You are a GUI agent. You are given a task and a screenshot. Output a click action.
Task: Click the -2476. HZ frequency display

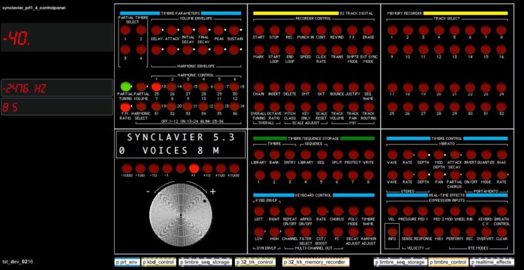click(57, 88)
